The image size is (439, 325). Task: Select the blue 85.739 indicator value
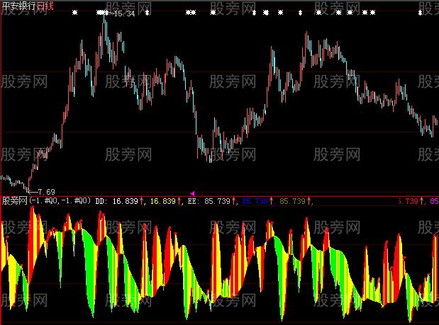point(256,201)
